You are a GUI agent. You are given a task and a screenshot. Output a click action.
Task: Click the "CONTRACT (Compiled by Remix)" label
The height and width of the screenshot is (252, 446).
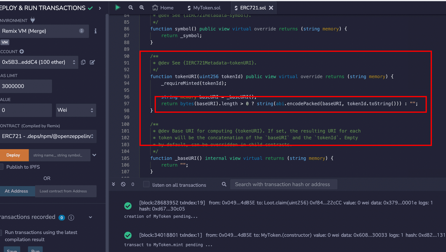[x=30, y=126]
